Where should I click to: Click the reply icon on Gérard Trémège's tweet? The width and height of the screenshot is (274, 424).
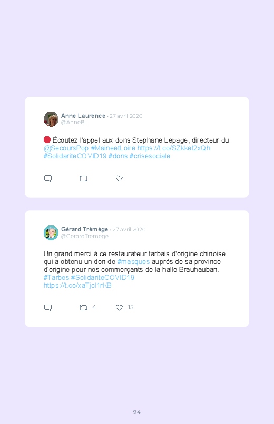tap(48, 308)
